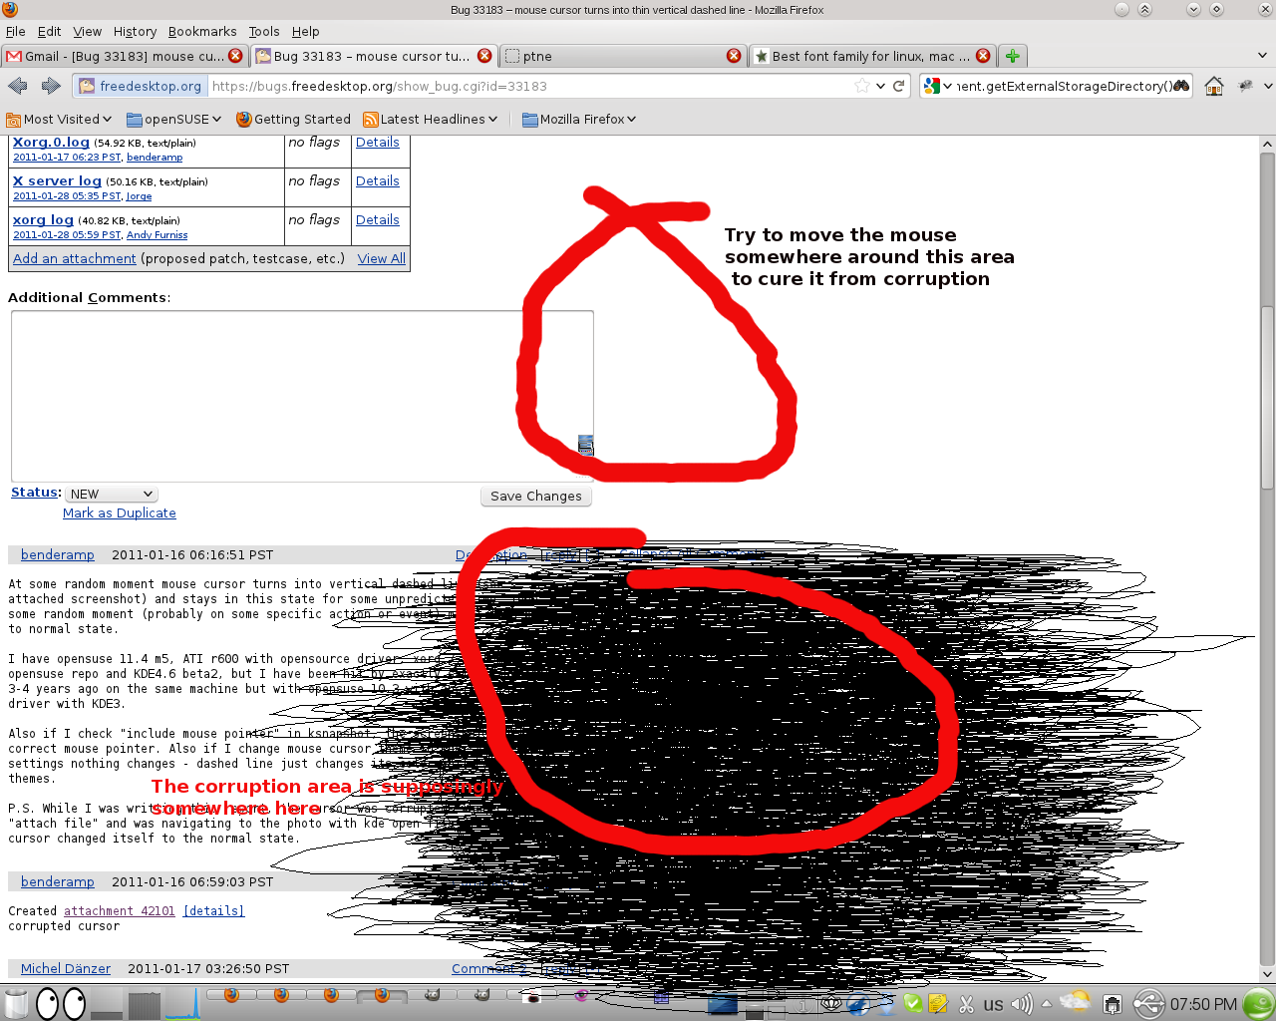Switch to the 'Best font family for linux' tab
The image size is (1276, 1021).
862,56
